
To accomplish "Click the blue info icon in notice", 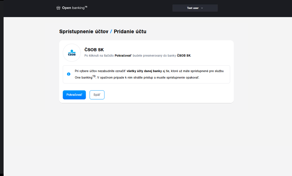I will tap(69, 74).
